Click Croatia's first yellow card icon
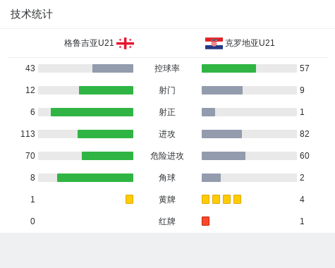This screenshot has width=335, height=268. [x=205, y=199]
